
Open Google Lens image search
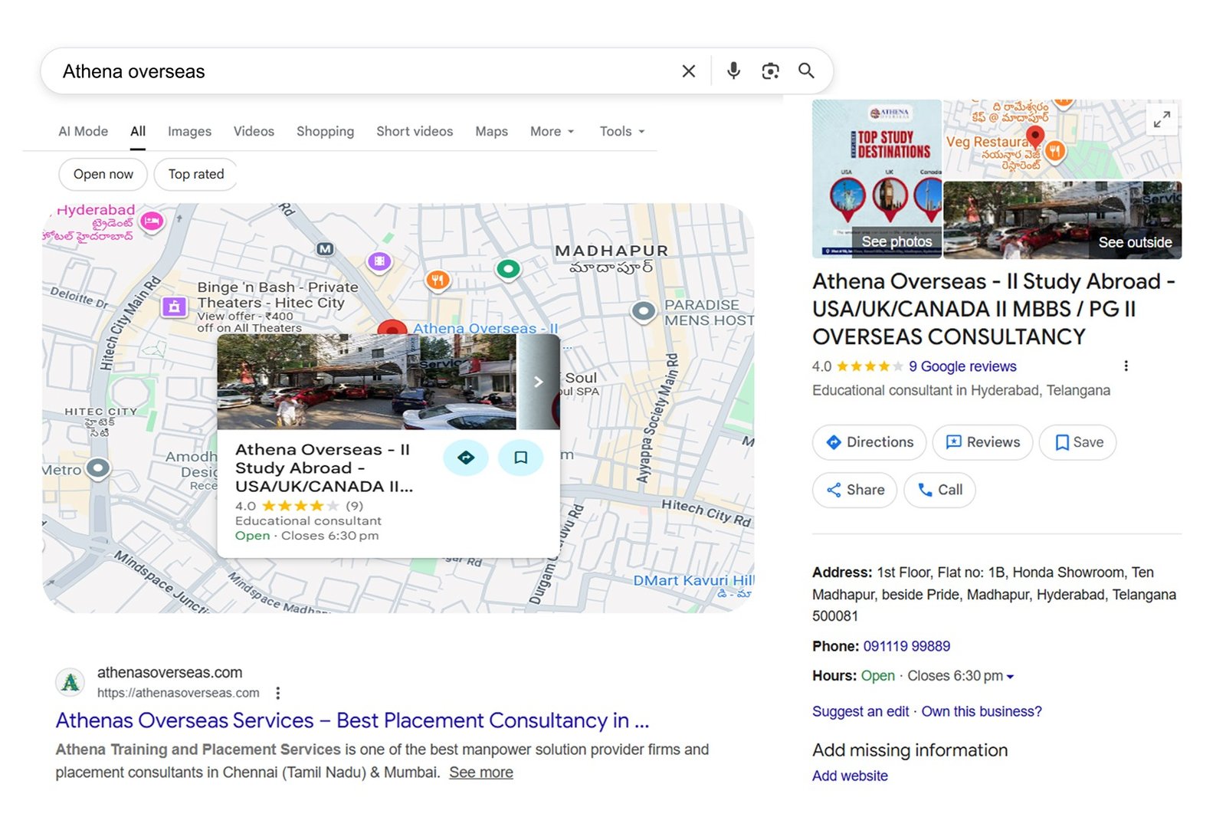click(x=770, y=70)
